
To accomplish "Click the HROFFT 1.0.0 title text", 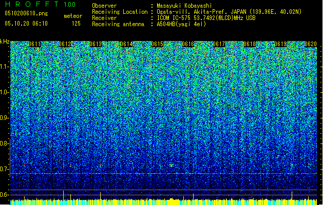I will [40, 4].
